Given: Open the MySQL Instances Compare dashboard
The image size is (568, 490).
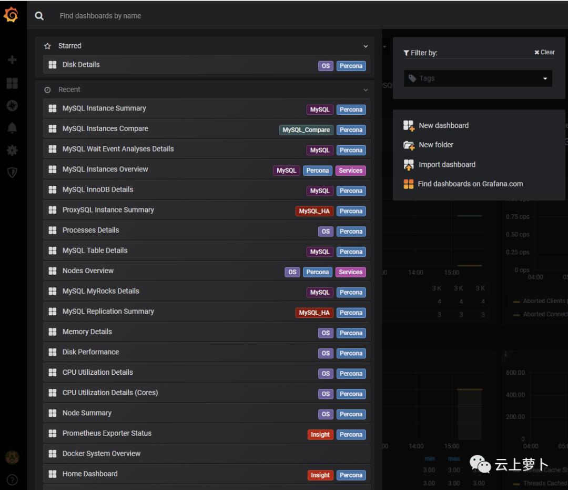Looking at the screenshot, I should click(207, 128).
